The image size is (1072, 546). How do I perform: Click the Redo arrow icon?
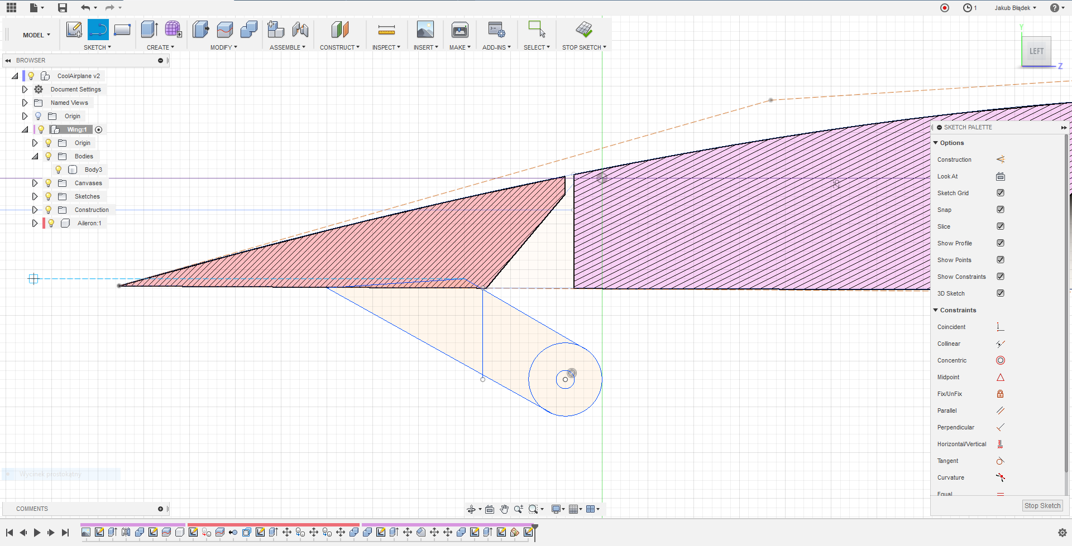[109, 8]
